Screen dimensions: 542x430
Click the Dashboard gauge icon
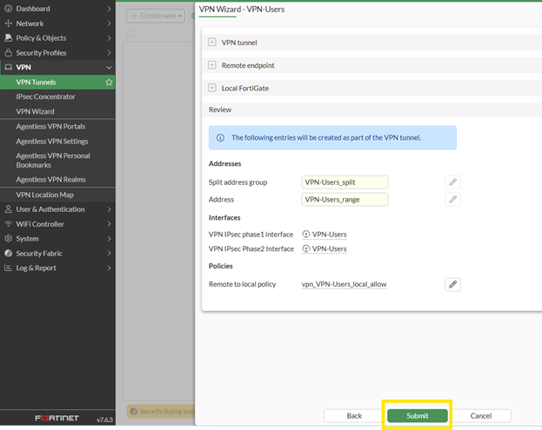pos(9,9)
